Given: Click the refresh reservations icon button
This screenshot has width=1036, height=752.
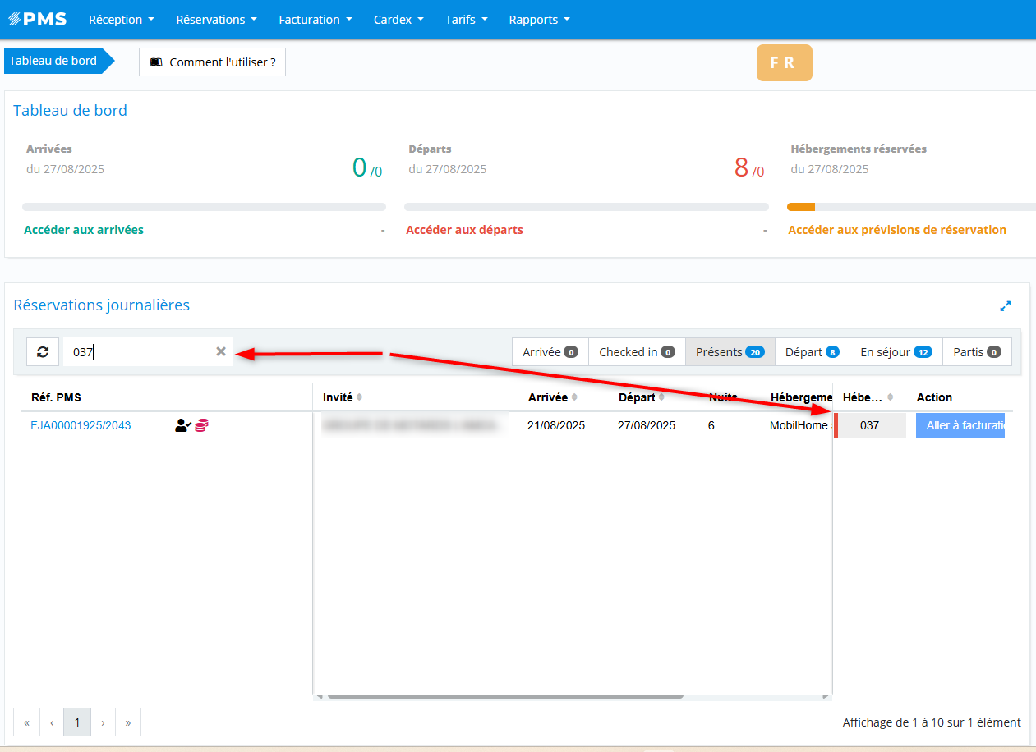Looking at the screenshot, I should tap(43, 351).
